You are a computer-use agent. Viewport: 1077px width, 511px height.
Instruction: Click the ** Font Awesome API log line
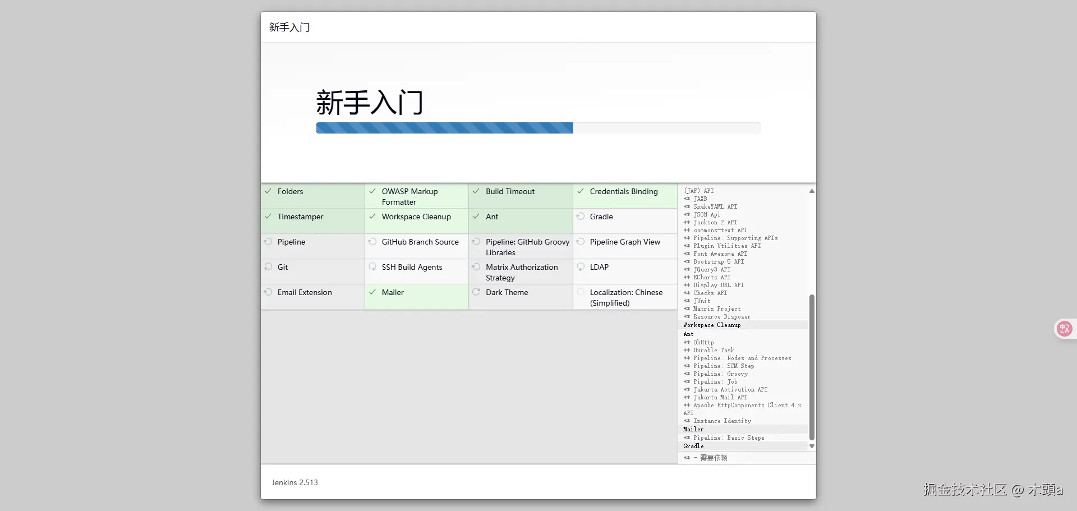(715, 254)
